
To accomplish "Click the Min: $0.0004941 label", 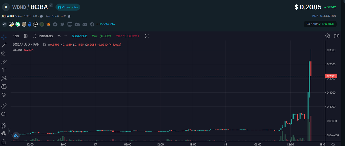I will click(127, 36).
